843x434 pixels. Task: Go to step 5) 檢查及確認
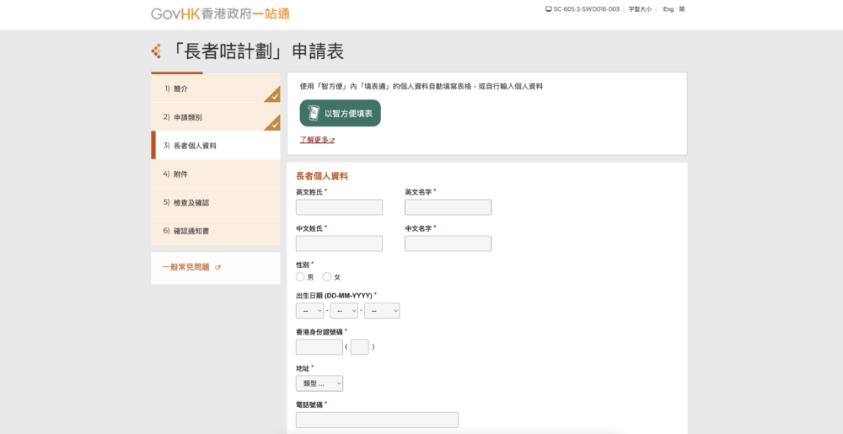point(216,202)
